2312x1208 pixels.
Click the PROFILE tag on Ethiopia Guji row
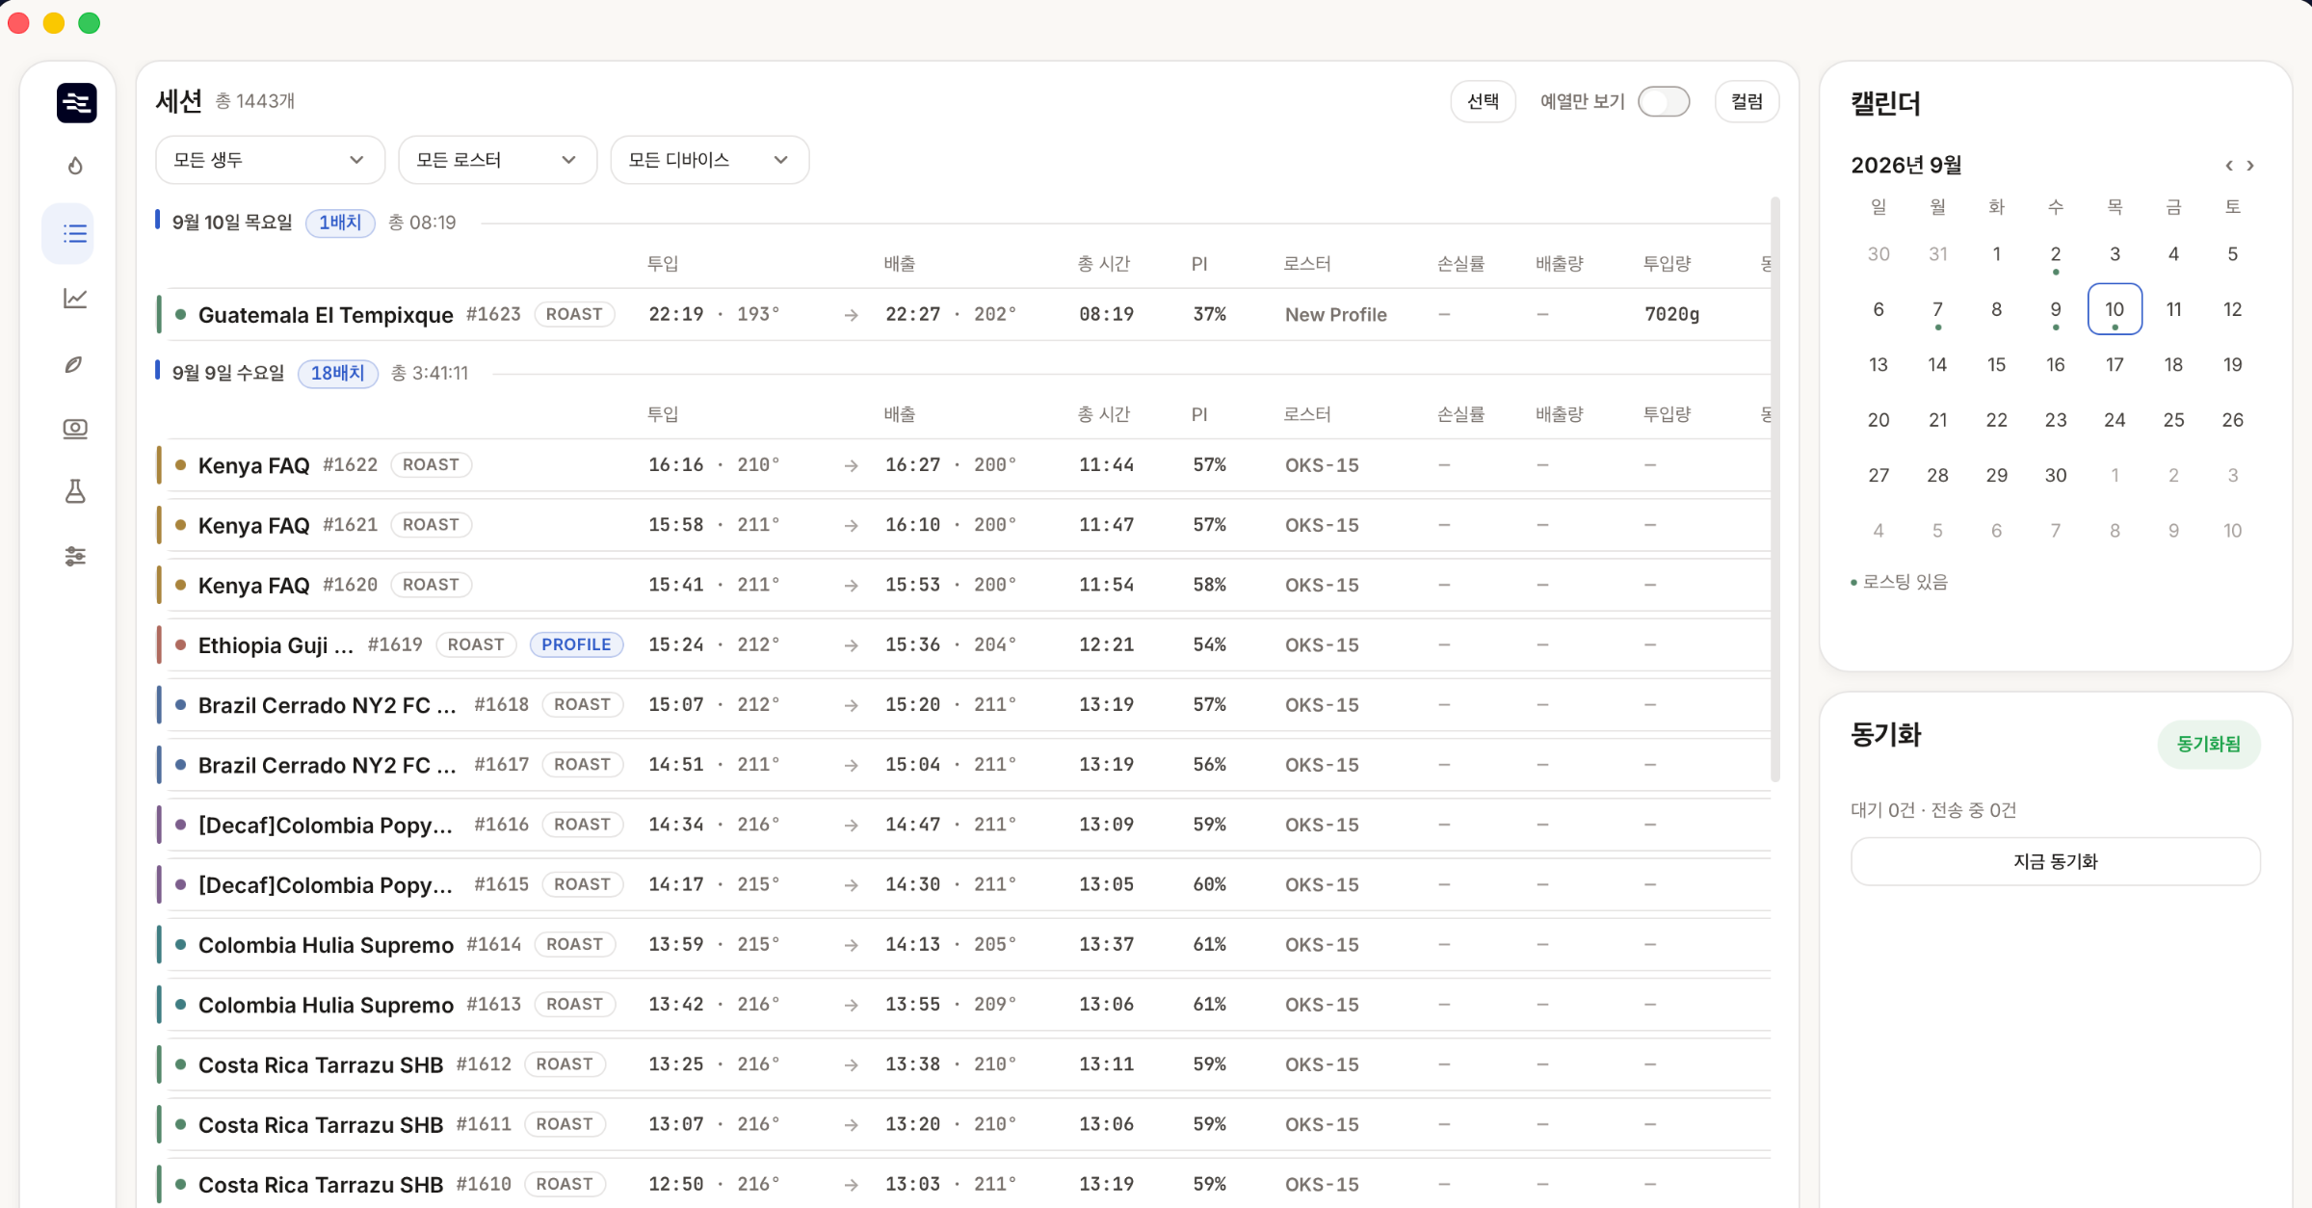[576, 644]
